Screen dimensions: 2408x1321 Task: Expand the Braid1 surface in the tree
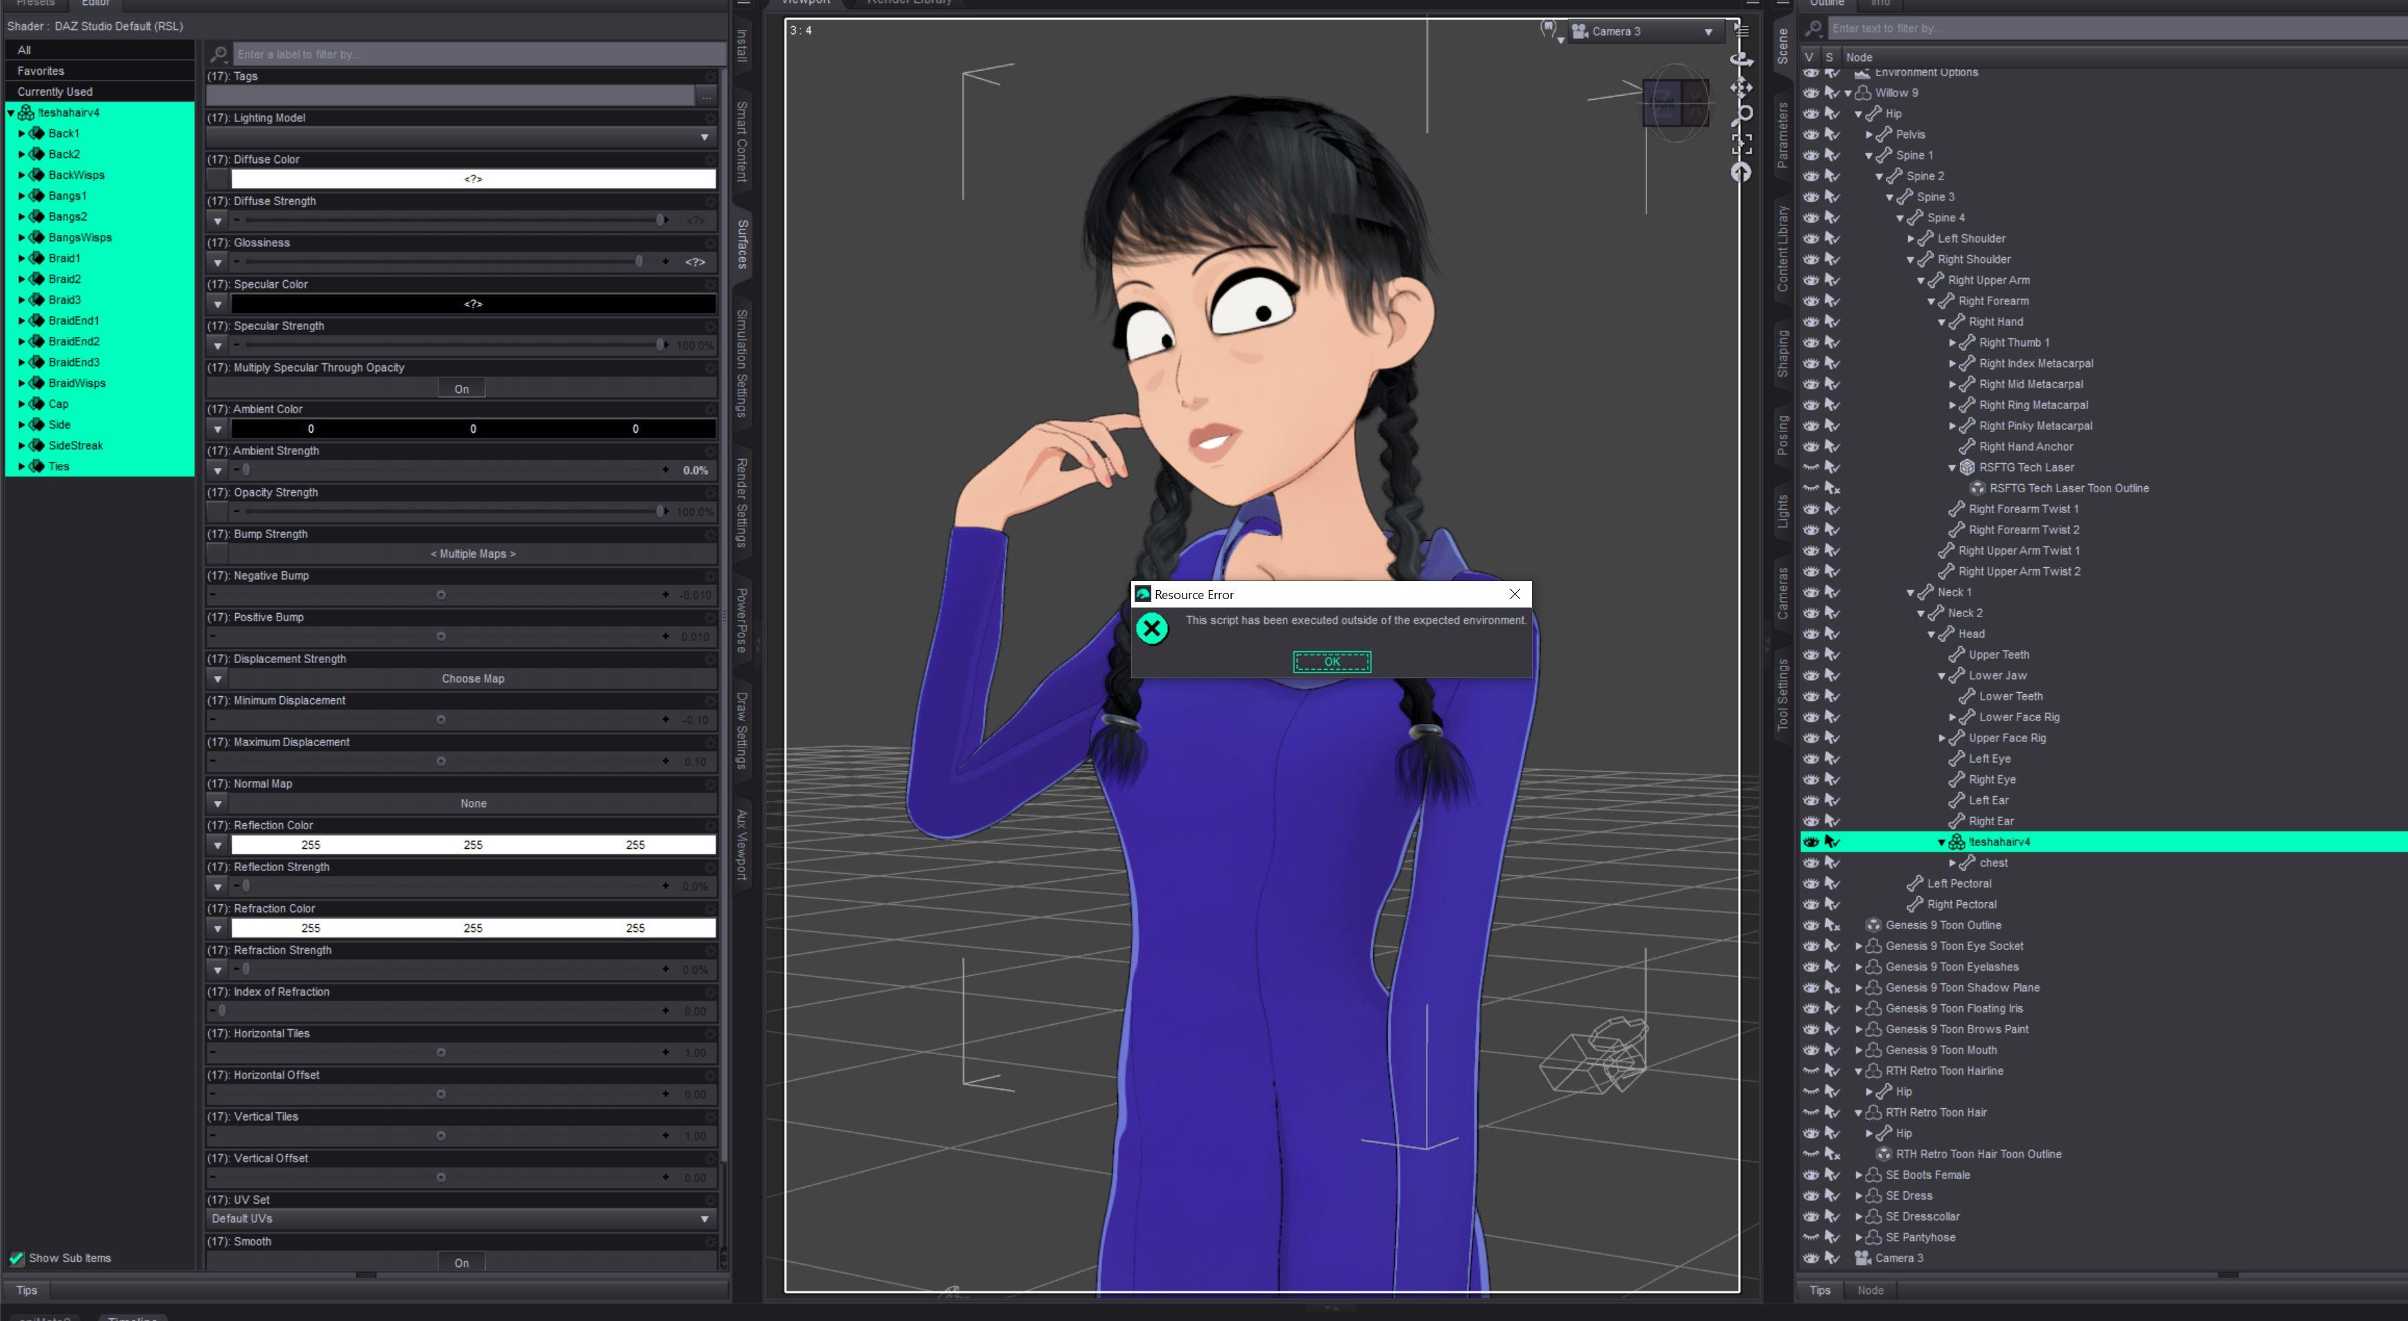coord(21,258)
